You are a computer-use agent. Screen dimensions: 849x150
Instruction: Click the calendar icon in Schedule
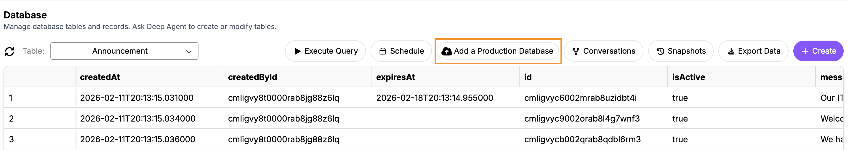pyautogui.click(x=383, y=51)
